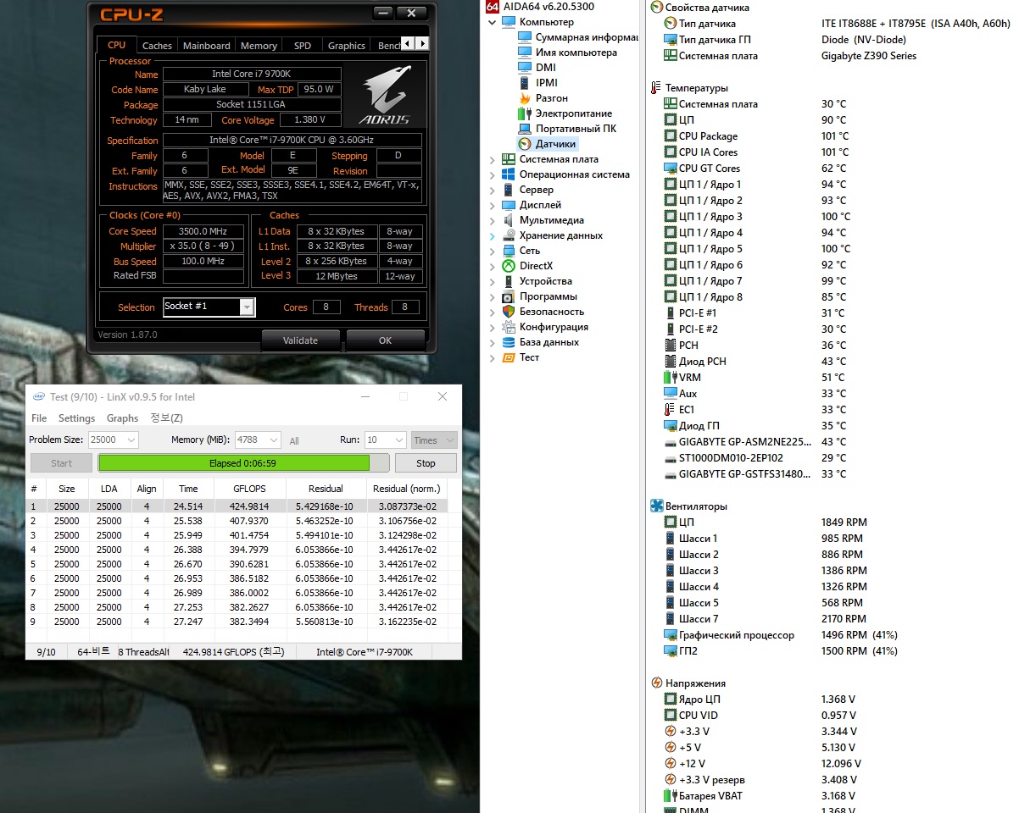Click the Ядро ЦП voltage row
This screenshot has height=813, width=1019.
click(760, 700)
